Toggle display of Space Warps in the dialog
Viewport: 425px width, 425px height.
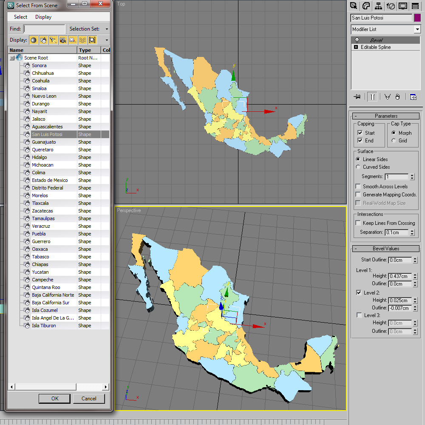pos(83,40)
